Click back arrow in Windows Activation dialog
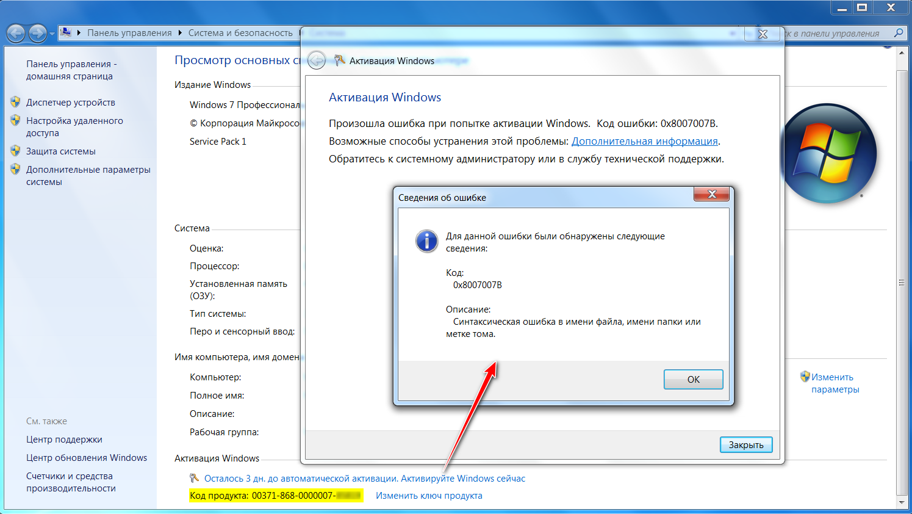 click(x=317, y=60)
